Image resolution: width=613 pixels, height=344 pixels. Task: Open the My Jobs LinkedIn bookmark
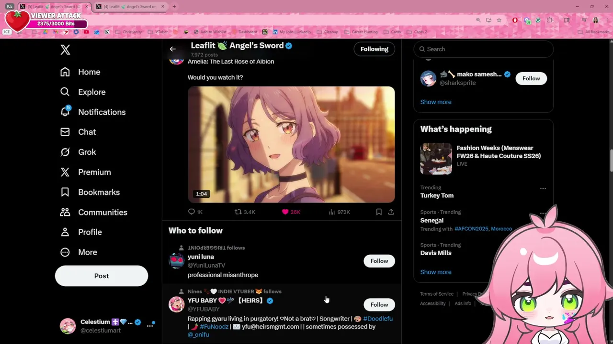(x=292, y=32)
